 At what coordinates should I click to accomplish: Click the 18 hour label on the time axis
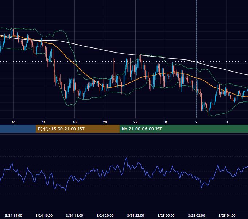(x=74, y=122)
